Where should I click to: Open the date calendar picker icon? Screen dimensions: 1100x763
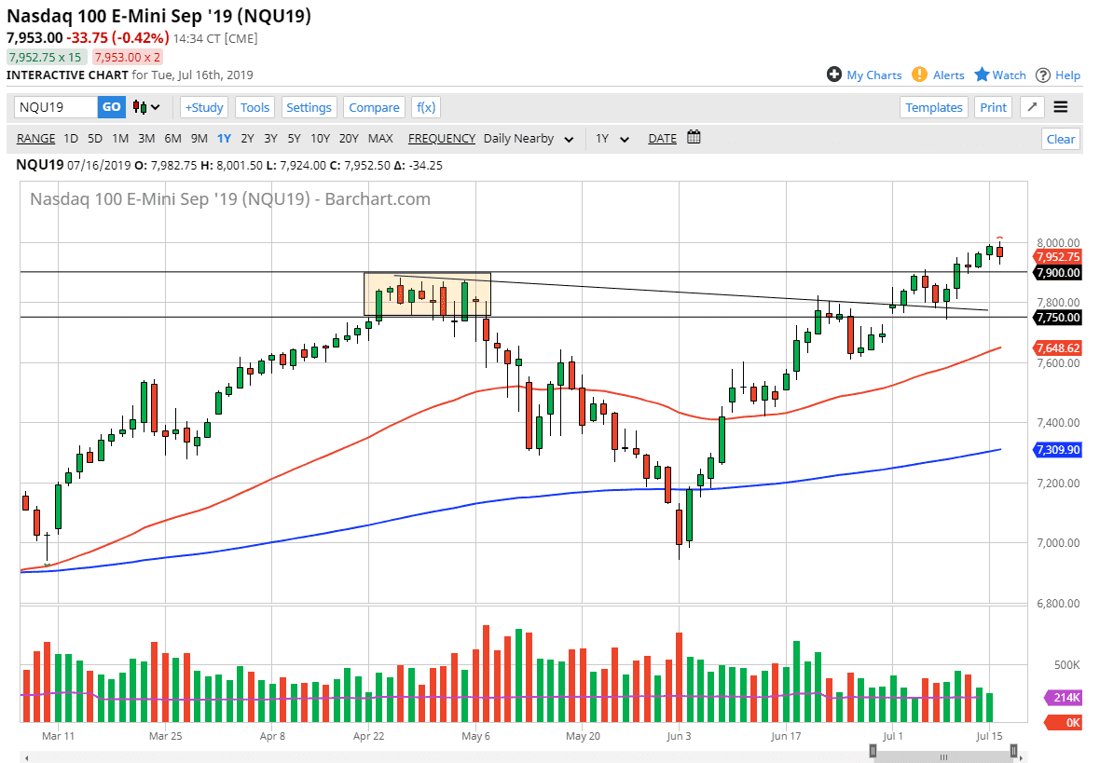click(694, 138)
